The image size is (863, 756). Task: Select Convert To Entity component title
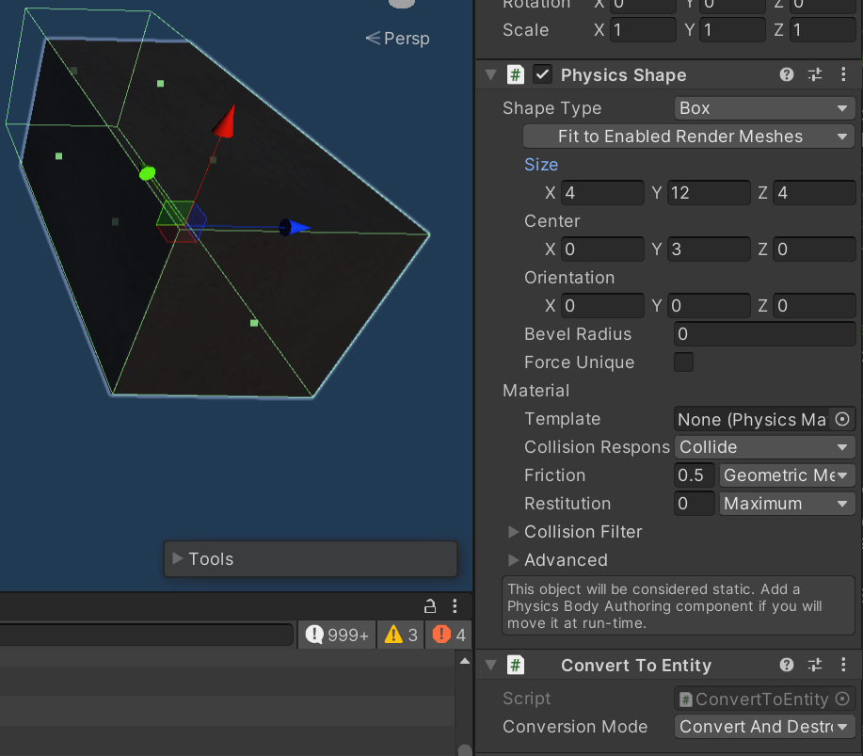[x=636, y=666]
